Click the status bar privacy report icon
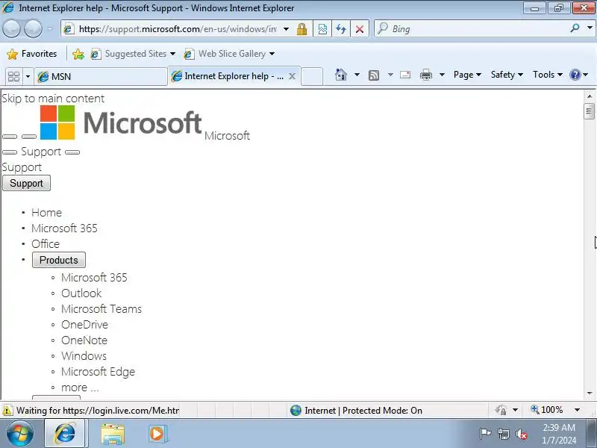Image resolution: width=597 pixels, height=448 pixels. pyautogui.click(x=501, y=410)
